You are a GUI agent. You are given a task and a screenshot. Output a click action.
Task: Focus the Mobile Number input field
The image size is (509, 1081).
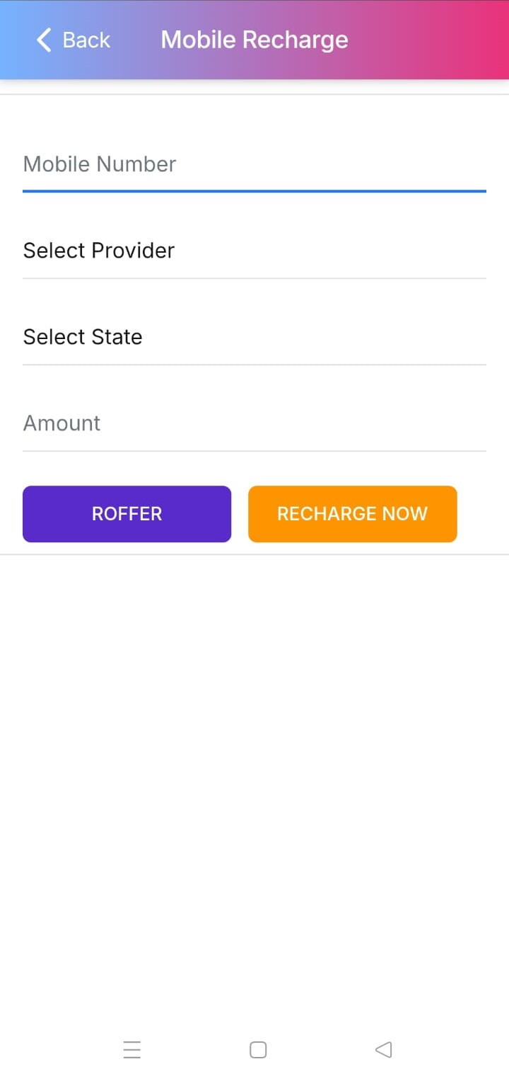255,164
